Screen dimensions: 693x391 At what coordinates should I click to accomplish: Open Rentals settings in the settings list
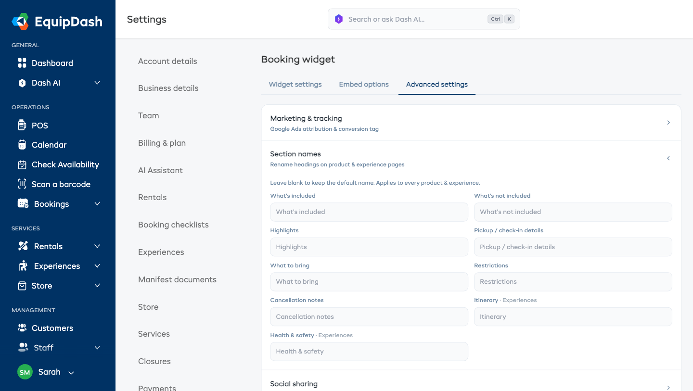click(x=152, y=197)
